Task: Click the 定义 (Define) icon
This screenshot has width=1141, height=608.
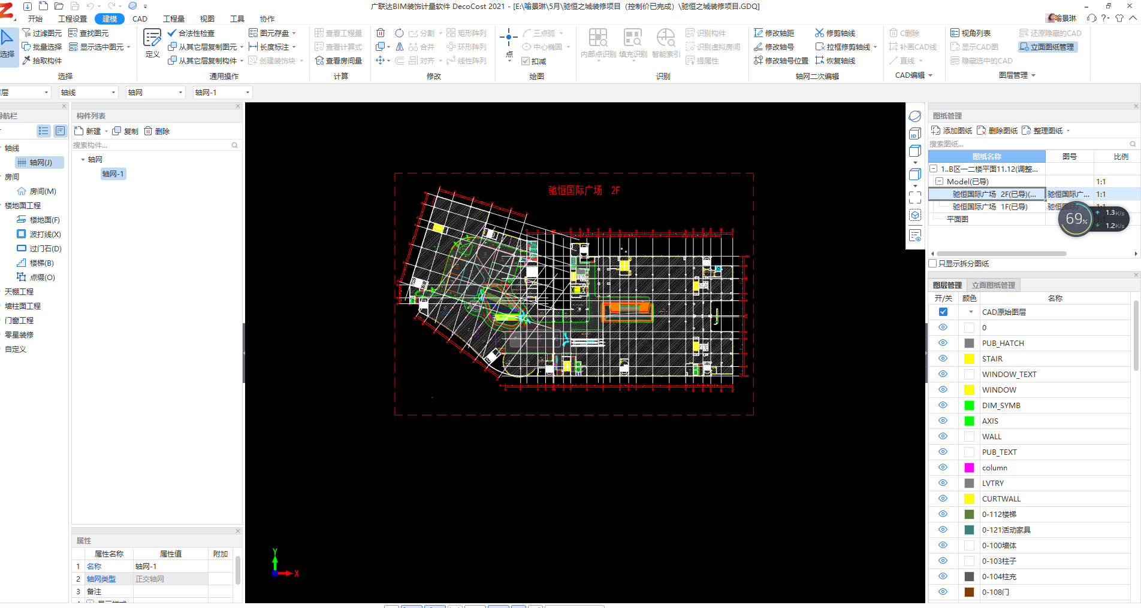Action: coord(152,43)
